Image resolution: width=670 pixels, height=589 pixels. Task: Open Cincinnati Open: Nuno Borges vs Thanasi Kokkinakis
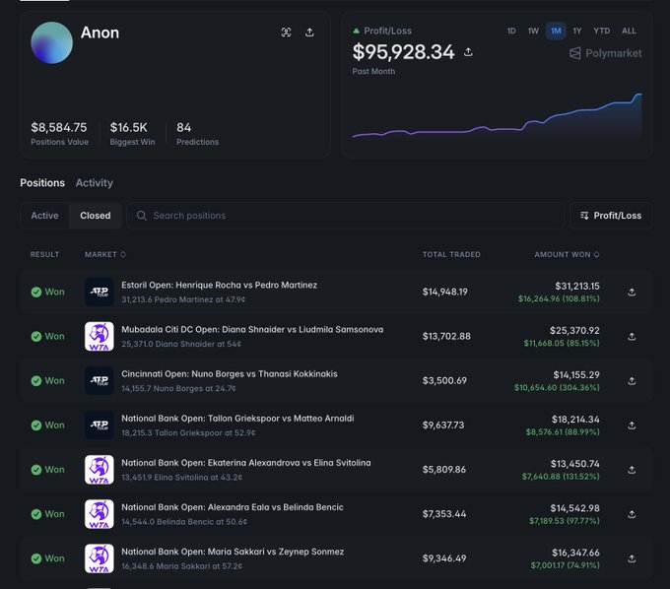click(x=230, y=373)
